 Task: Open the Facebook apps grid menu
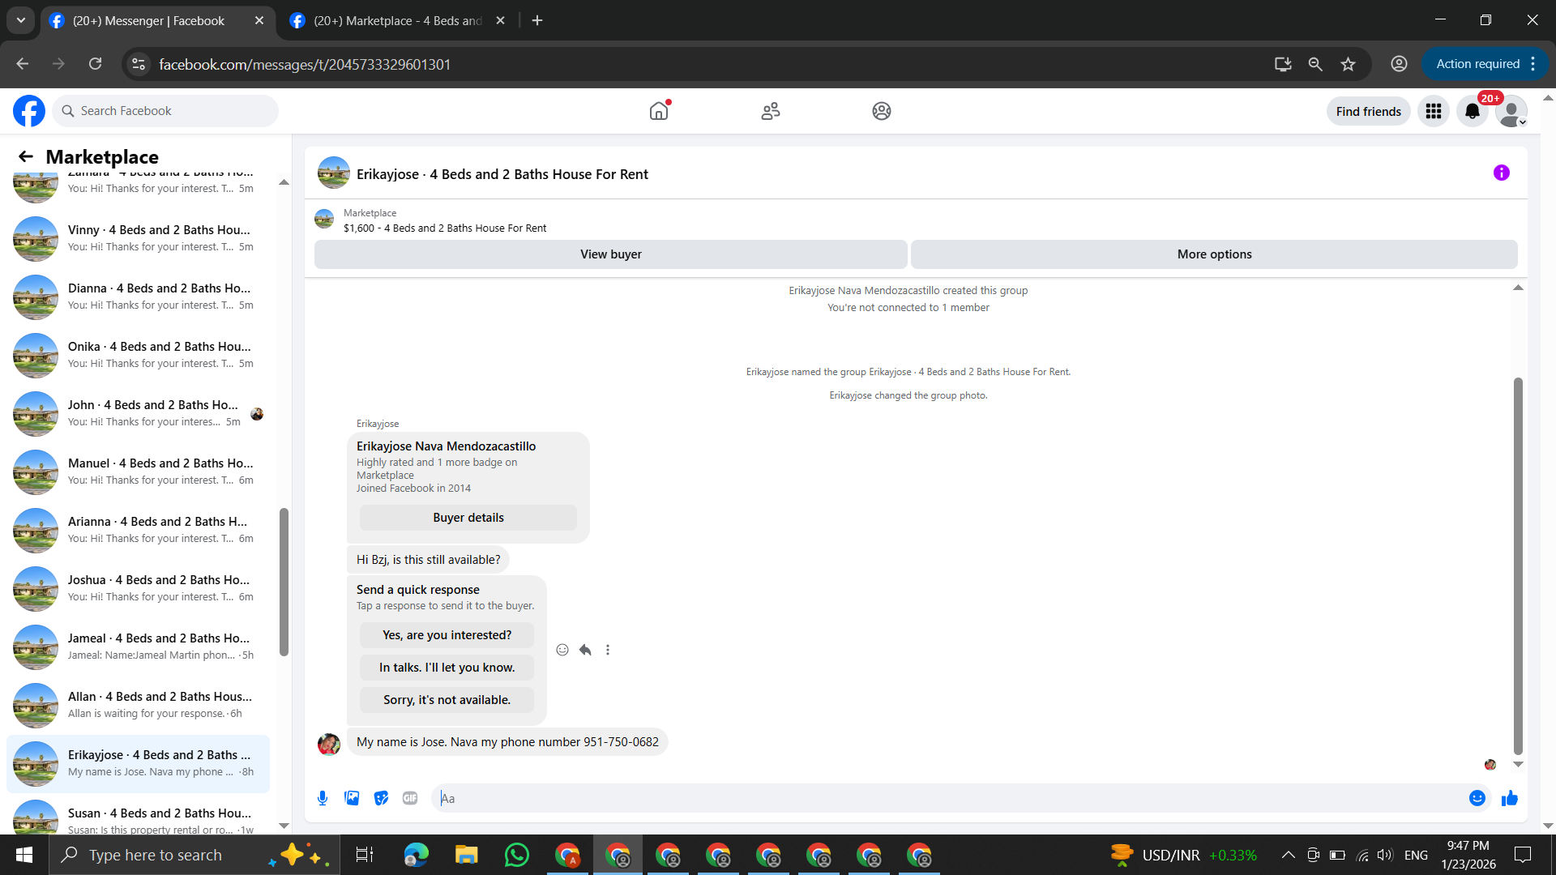coord(1433,111)
